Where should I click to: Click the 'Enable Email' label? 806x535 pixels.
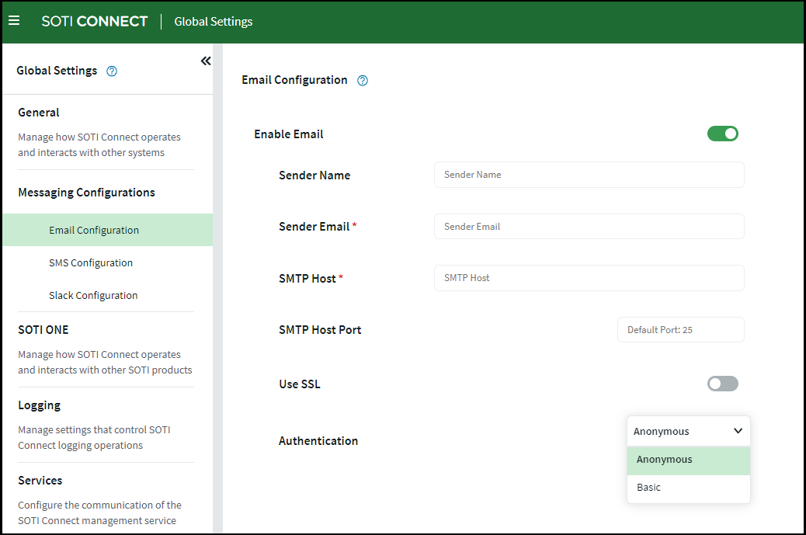tap(288, 134)
